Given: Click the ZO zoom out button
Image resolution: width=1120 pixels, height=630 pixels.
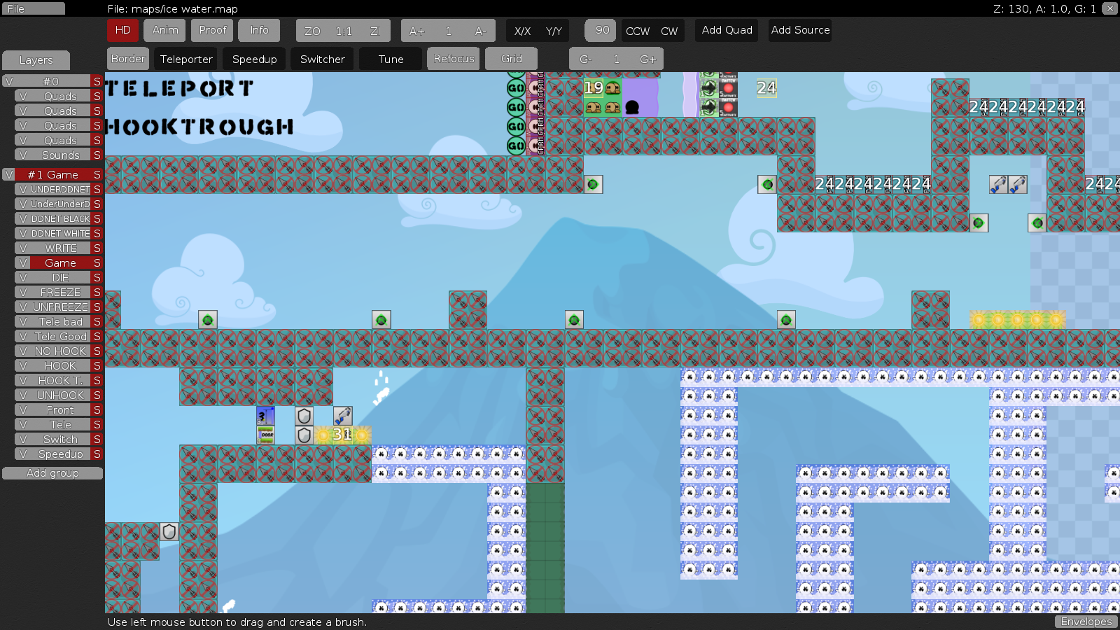Looking at the screenshot, I should point(312,31).
